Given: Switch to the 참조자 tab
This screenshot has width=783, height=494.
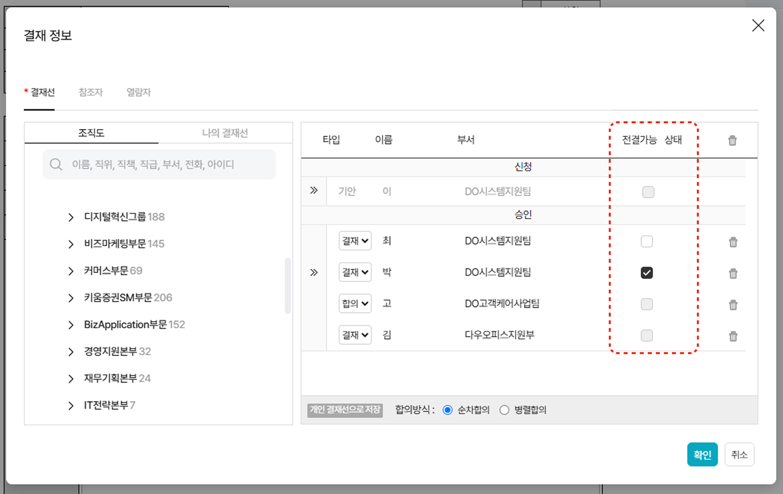Looking at the screenshot, I should pyautogui.click(x=91, y=92).
